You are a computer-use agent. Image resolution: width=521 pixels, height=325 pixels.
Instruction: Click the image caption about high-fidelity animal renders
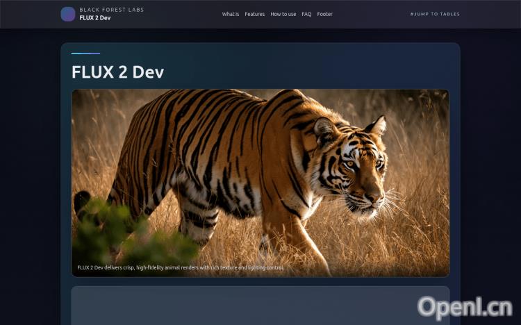point(181,267)
